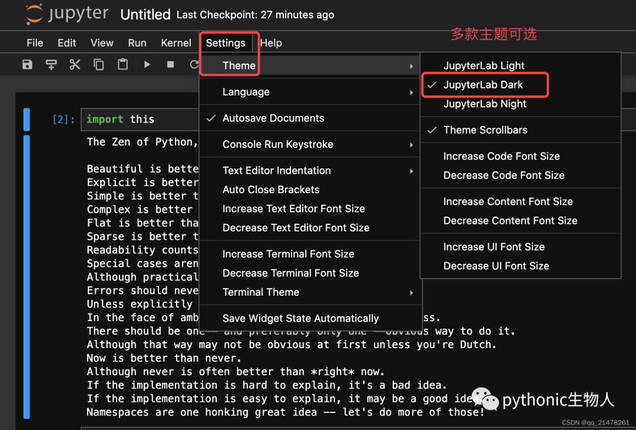Toggle Auto Close Brackets setting
636x430 pixels.
coord(310,190)
